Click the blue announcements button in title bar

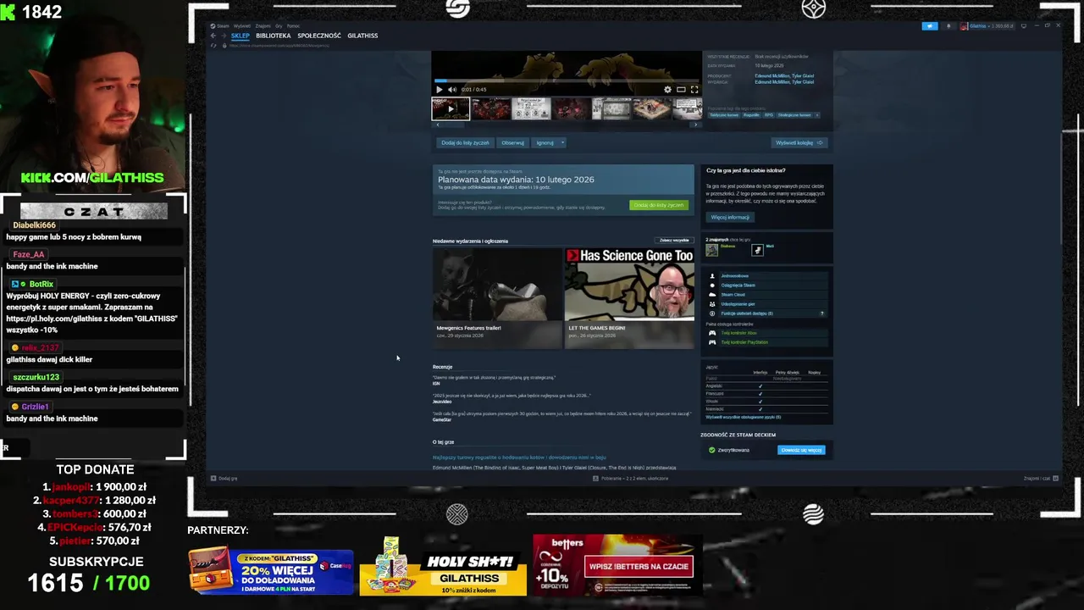coord(929,26)
